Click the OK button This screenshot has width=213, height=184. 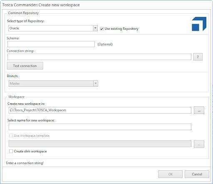[171, 174]
